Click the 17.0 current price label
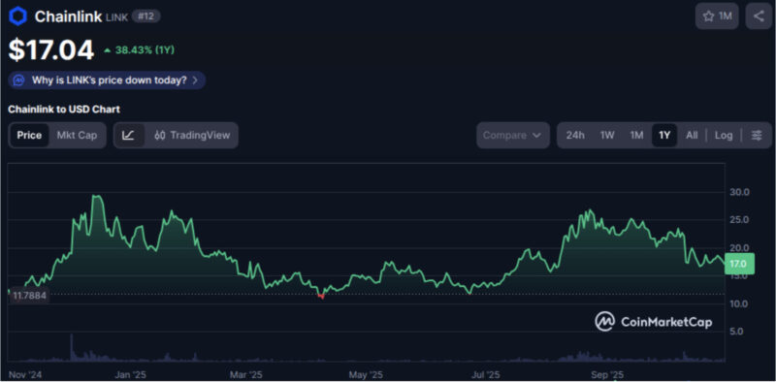Screen dimensions: 776x382 739,264
